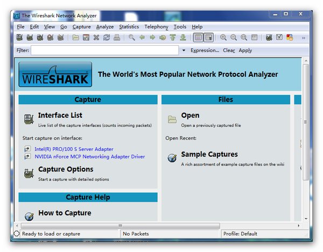Image resolution: width=323 pixels, height=252 pixels.
Task: Click the Resize All Columns toolbar icon
Action: tap(254, 38)
